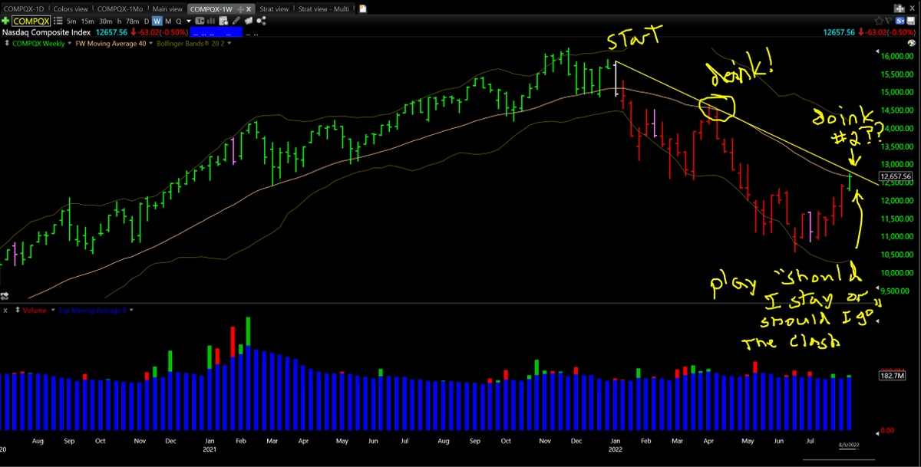
Task: Open the symbol list icon beside COMPQX
Action: (58, 21)
